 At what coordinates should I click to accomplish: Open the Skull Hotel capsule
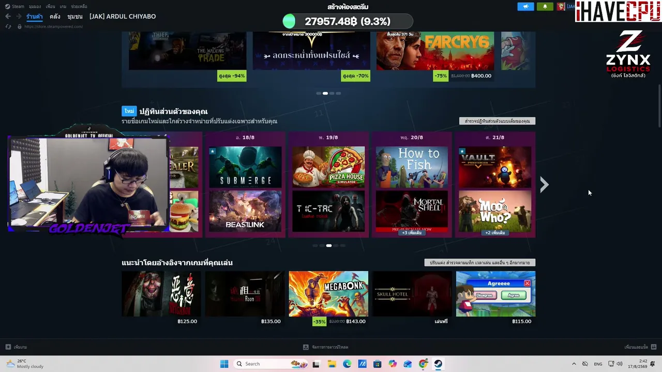pyautogui.click(x=412, y=293)
